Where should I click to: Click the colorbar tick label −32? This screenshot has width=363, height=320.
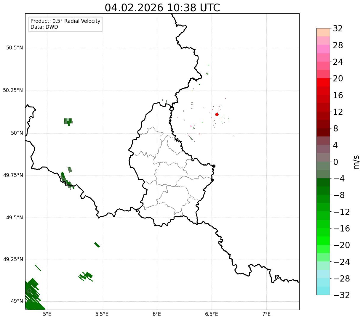[x=341, y=295]
